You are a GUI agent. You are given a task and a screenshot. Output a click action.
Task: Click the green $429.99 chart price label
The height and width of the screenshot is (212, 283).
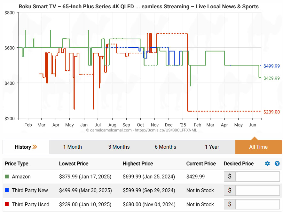(x=271, y=78)
